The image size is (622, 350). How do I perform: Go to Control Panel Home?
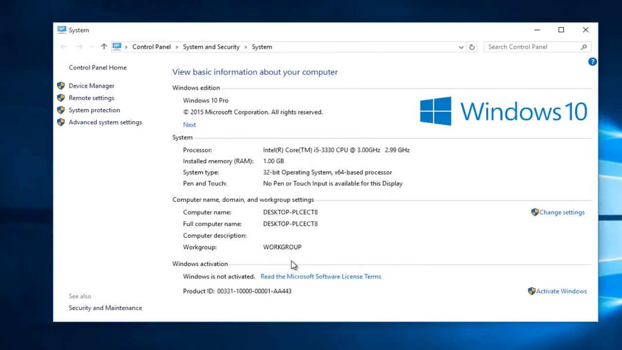tap(98, 68)
